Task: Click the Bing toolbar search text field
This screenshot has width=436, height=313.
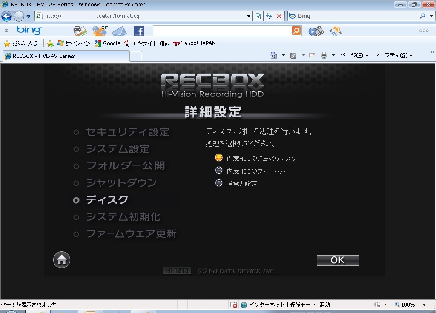Action: tap(222, 31)
